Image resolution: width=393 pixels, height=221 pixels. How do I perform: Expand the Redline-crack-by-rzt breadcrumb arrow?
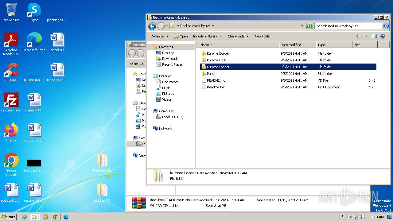click(213, 26)
